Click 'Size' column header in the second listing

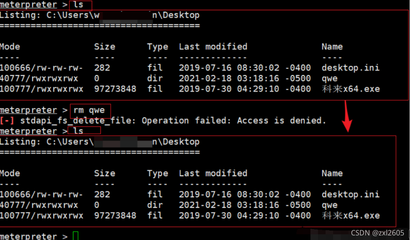[x=104, y=173]
